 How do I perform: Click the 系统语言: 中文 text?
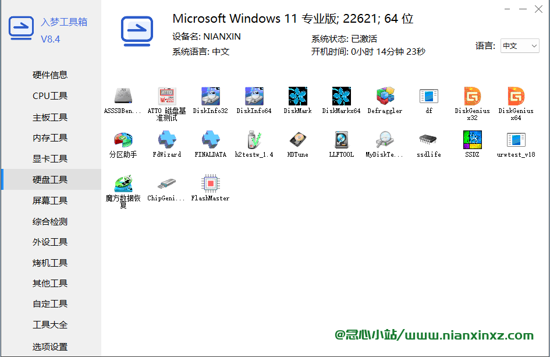[x=201, y=52]
